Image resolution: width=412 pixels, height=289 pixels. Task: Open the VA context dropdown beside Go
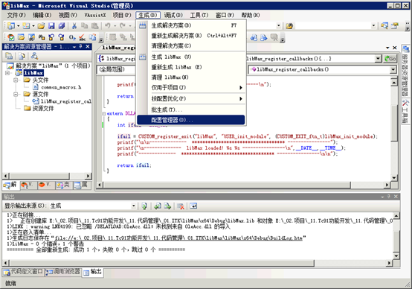[378, 58]
